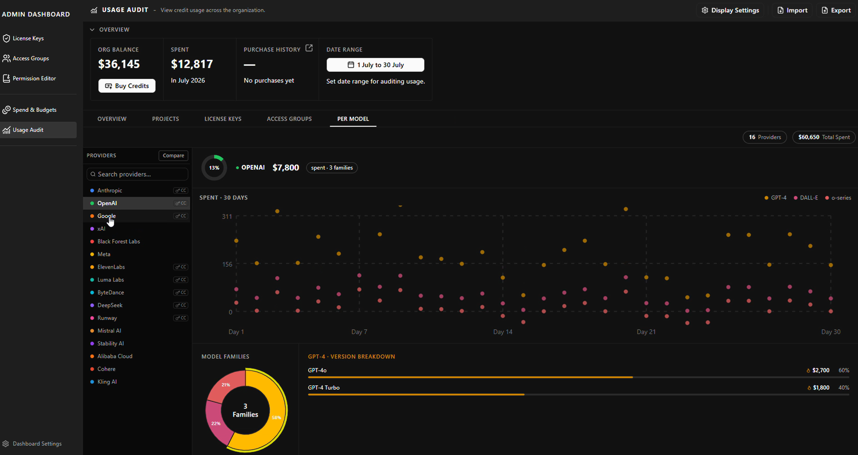Click the Usage Audit chart icon in sidebar
858x455 pixels.
pyautogui.click(x=6, y=130)
